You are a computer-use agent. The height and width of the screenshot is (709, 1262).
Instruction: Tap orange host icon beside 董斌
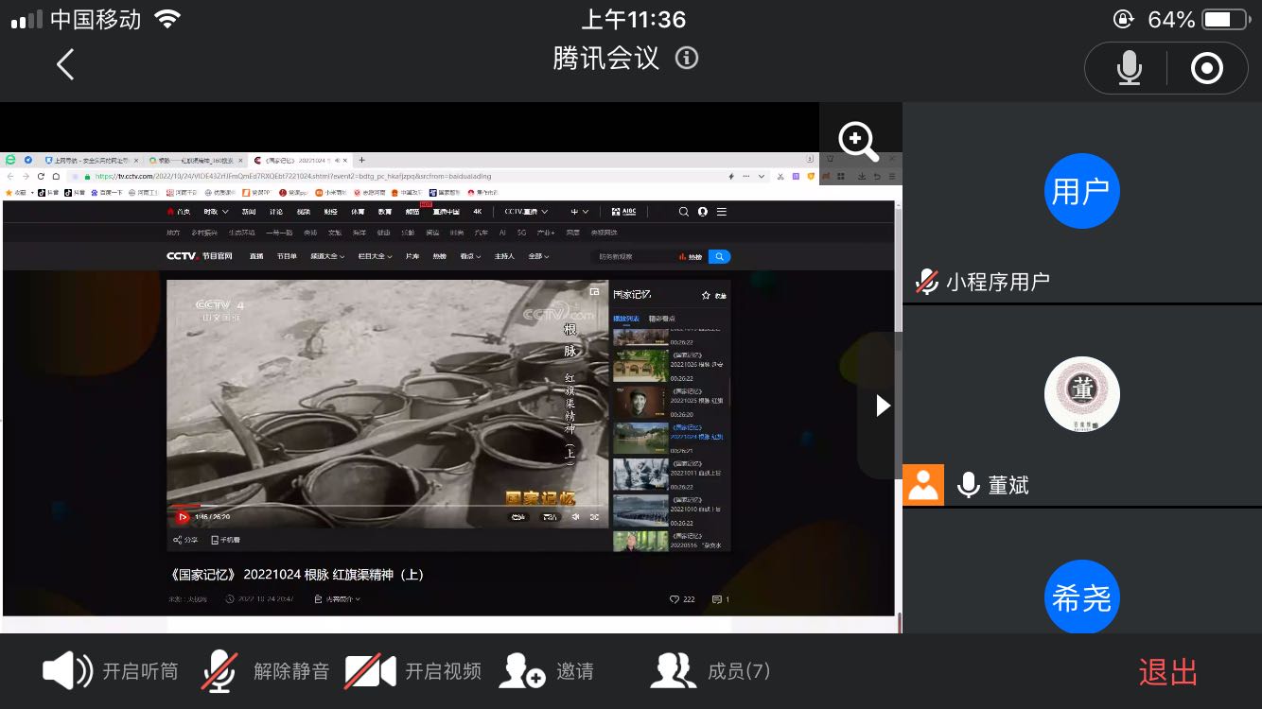[x=923, y=485]
